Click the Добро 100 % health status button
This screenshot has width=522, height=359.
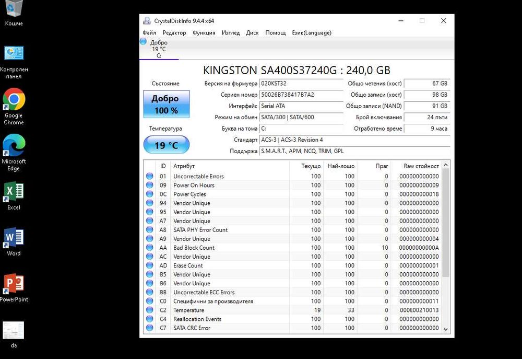pos(167,104)
